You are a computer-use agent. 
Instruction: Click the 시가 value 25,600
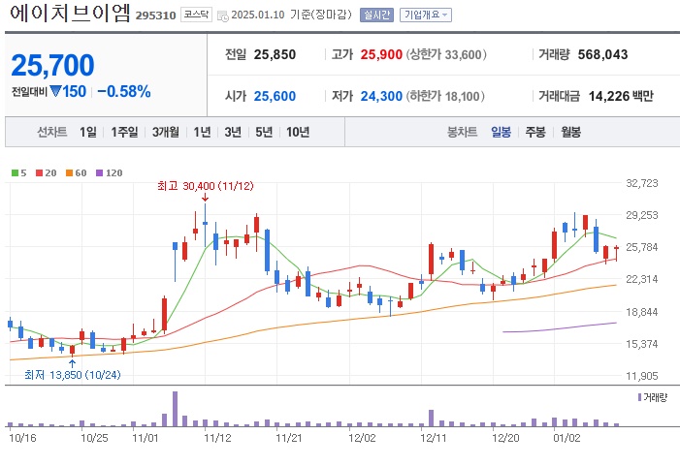[x=275, y=96]
